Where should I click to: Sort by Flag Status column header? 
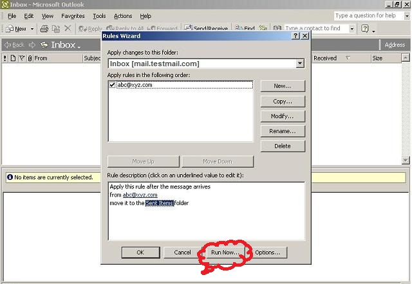tap(22, 58)
